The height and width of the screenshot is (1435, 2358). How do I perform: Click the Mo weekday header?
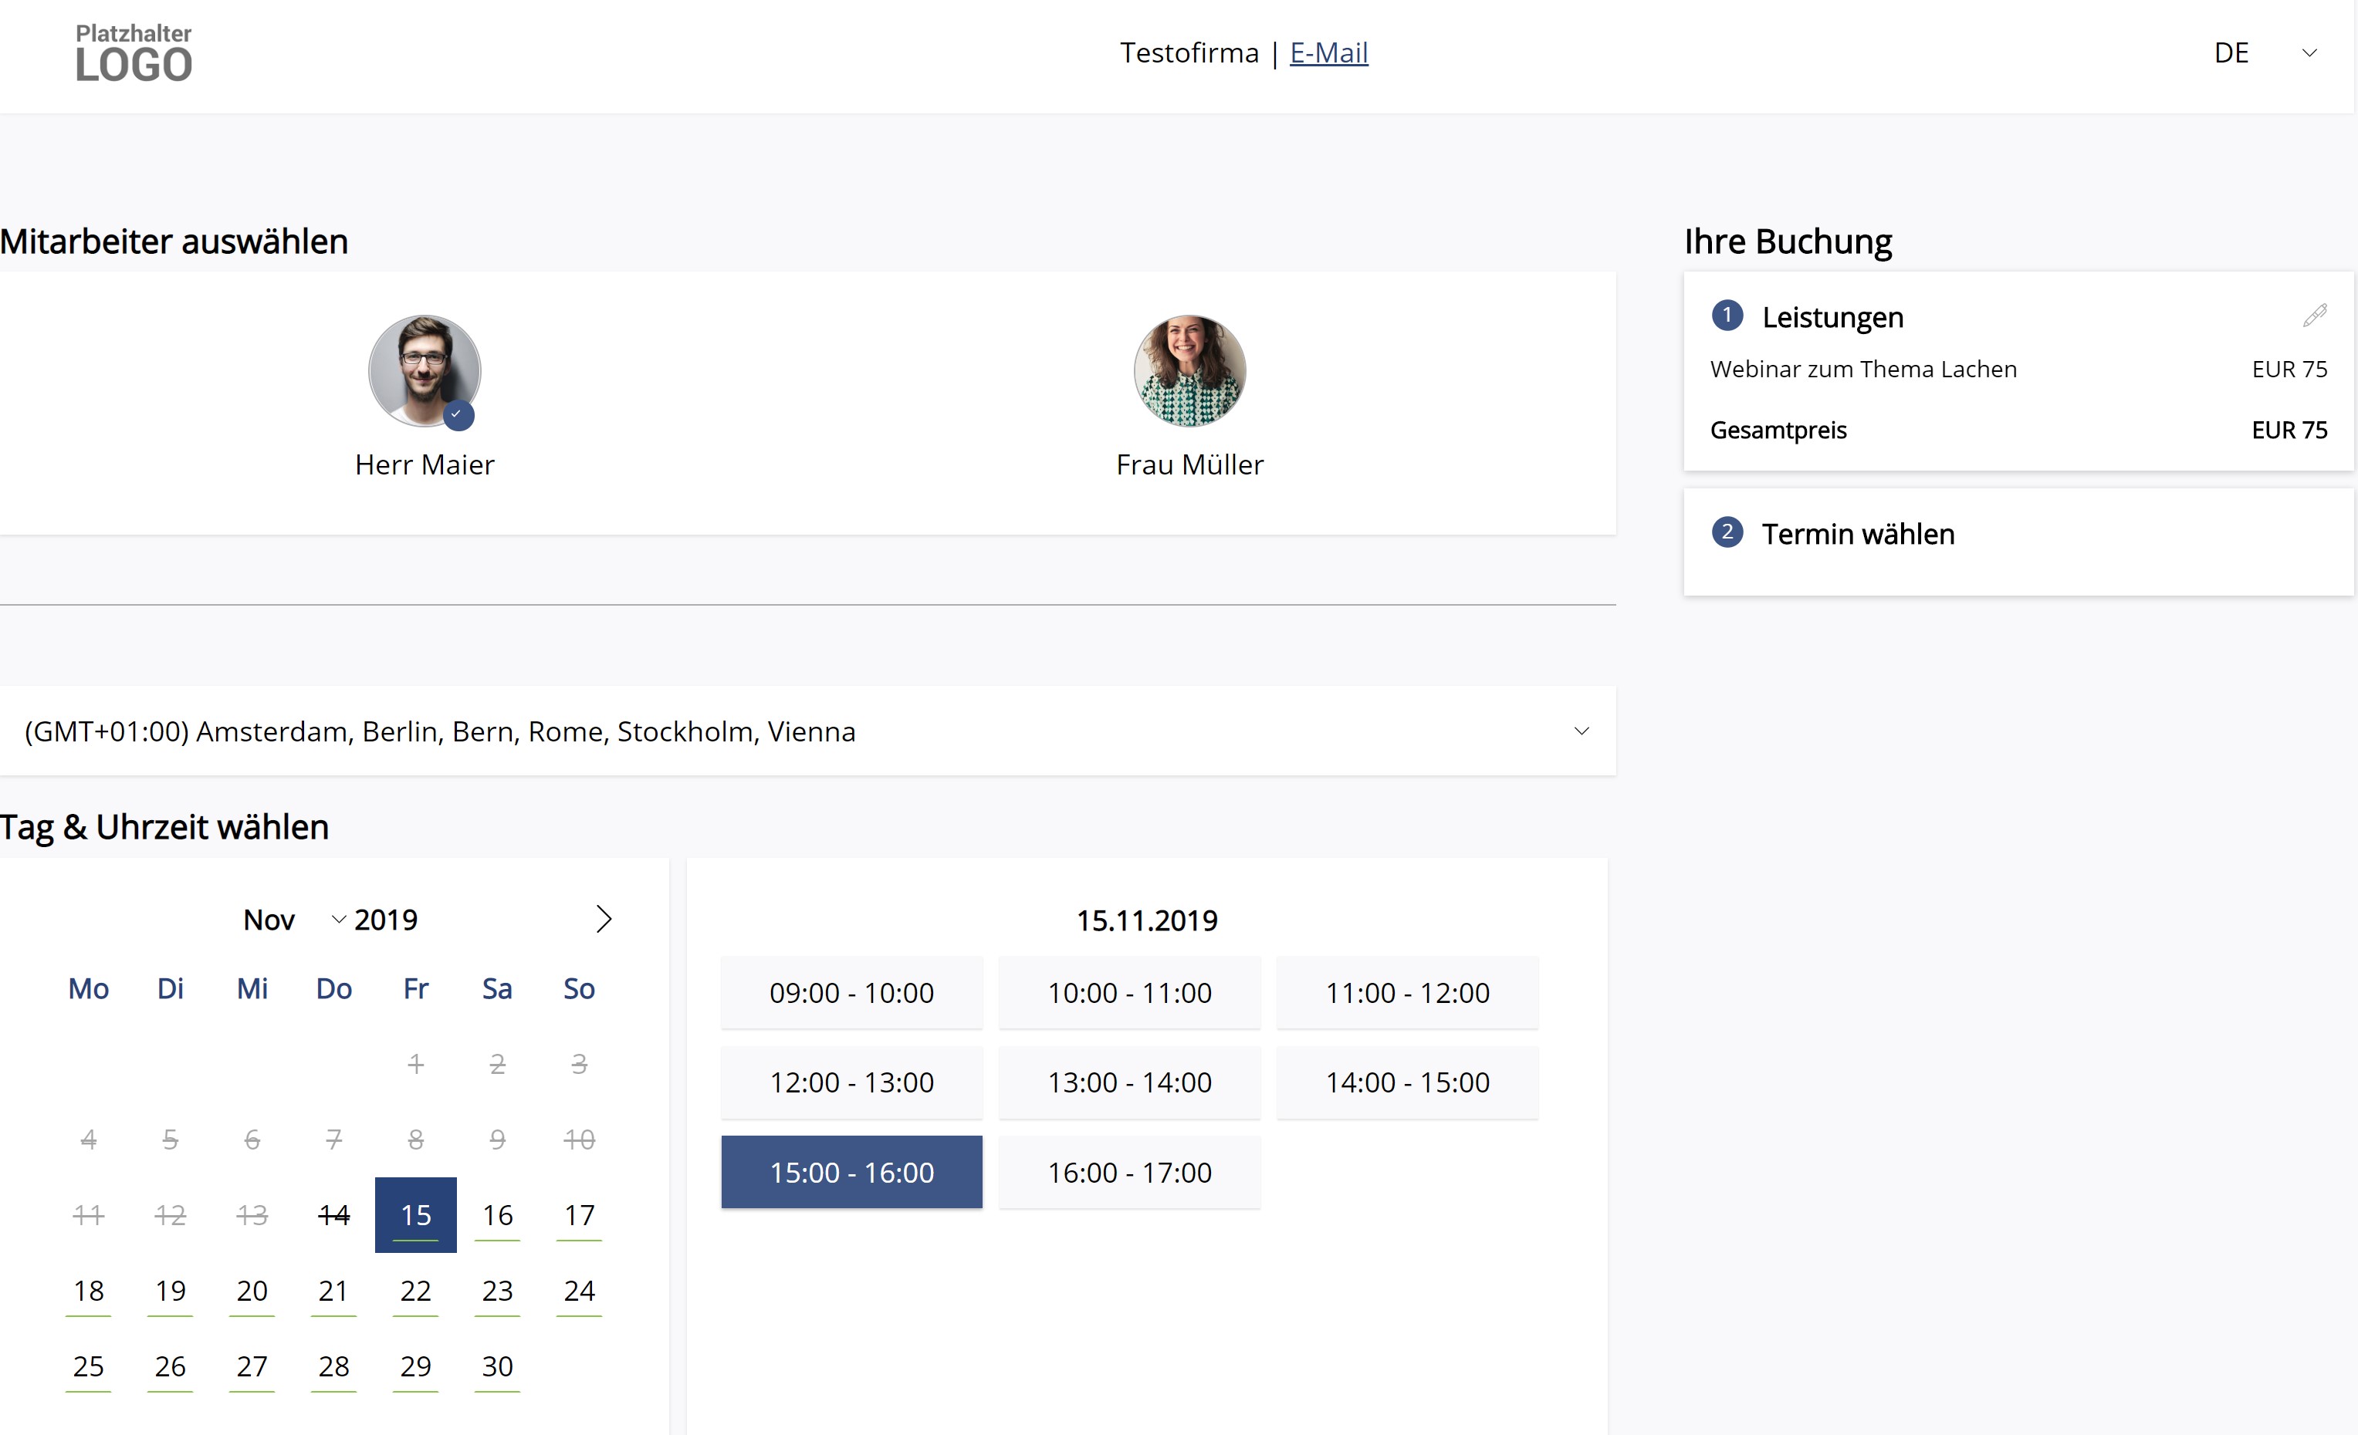(x=88, y=989)
